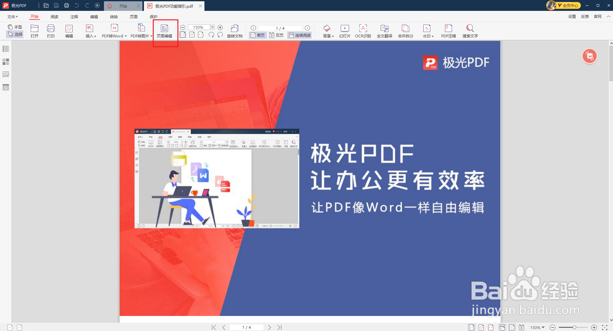Switch to the 注释 ribbon tab
This screenshot has width=613, height=331.
(x=74, y=17)
